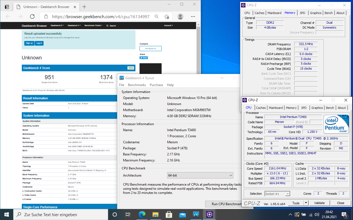The height and width of the screenshot is (220, 353).
Task: Switch to CPU-Z on the taskbar
Action: pyautogui.click(x=209, y=215)
